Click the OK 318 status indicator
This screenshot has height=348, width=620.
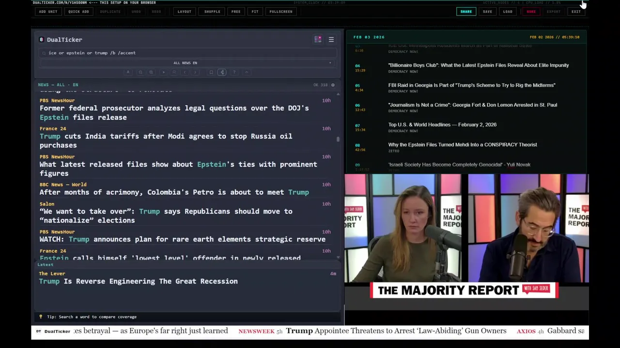click(x=320, y=85)
